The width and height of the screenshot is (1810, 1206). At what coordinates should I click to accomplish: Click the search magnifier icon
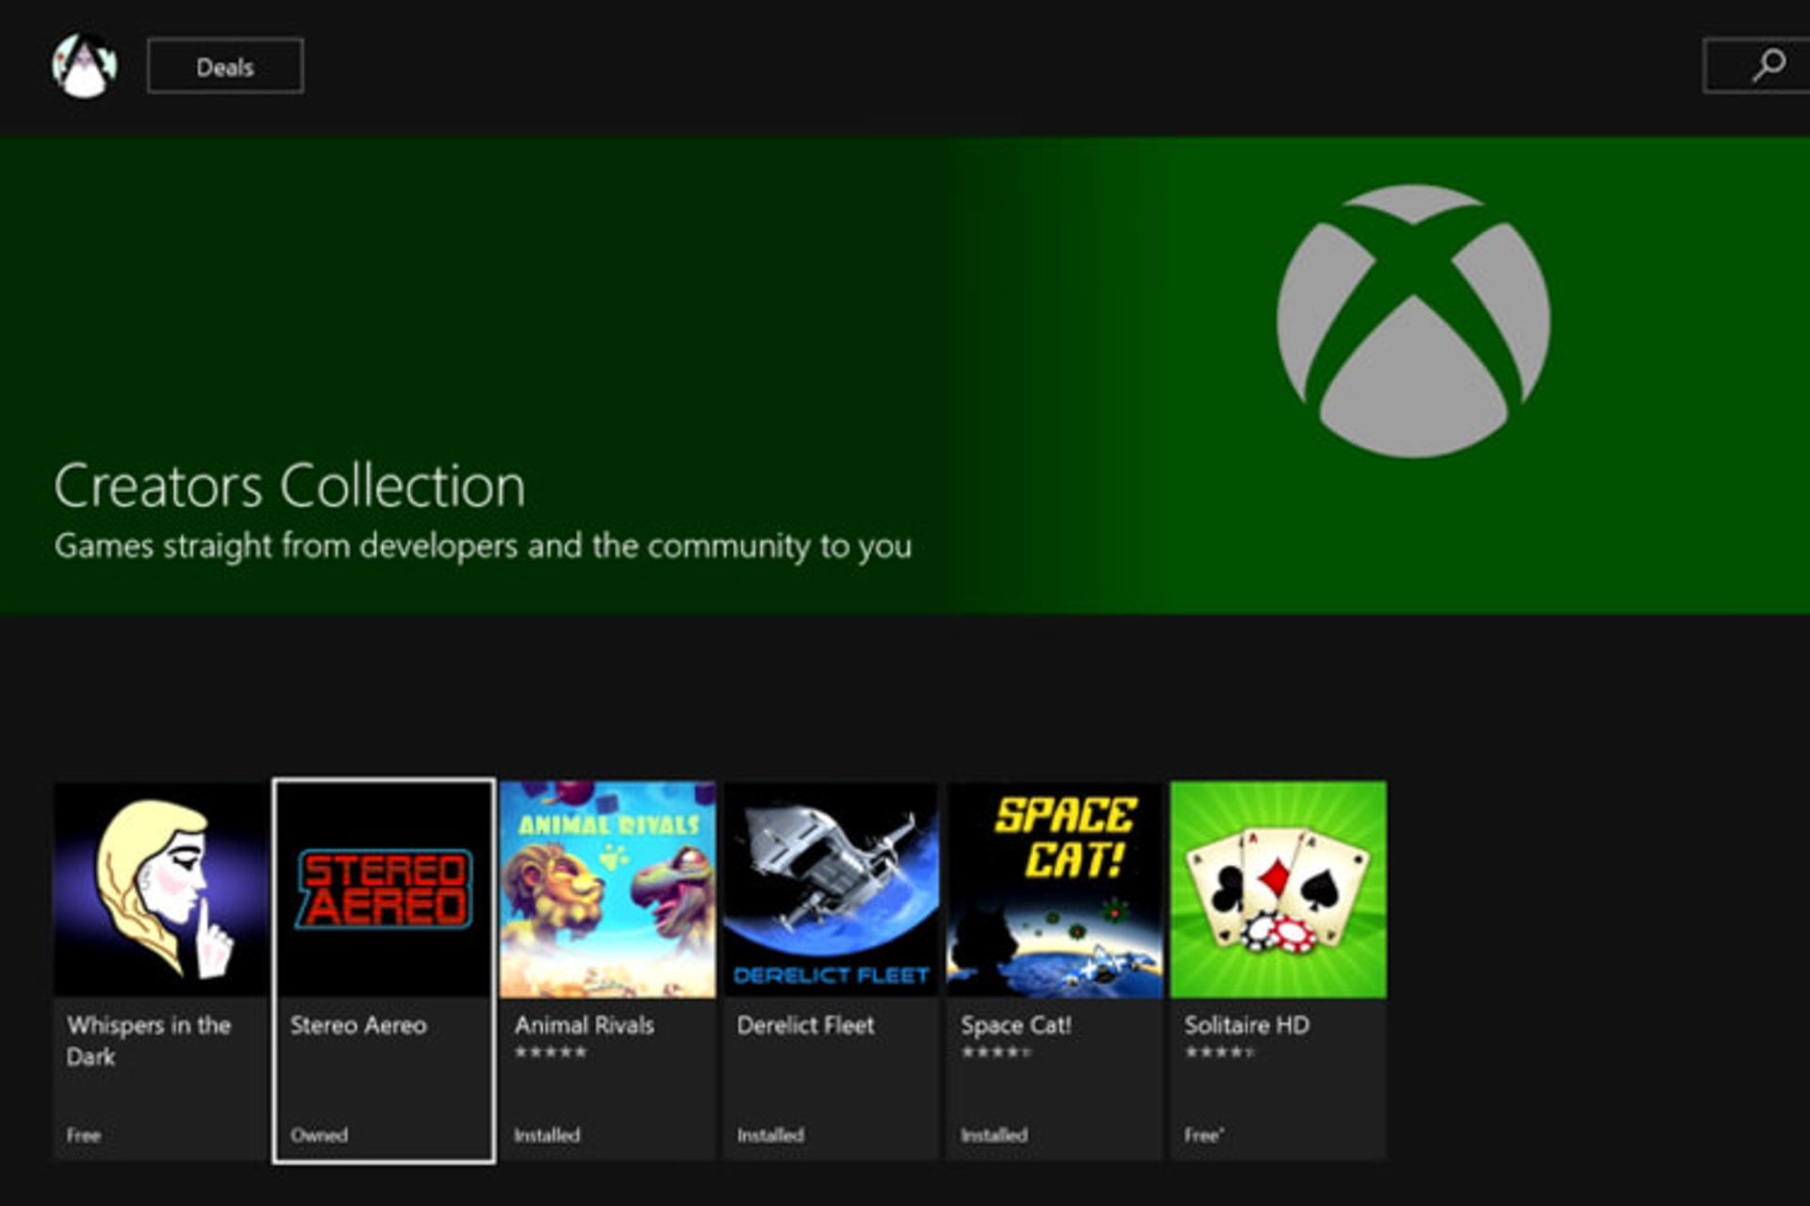point(1769,66)
